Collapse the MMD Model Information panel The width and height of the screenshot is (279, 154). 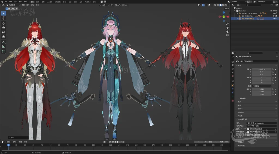tap(242, 119)
